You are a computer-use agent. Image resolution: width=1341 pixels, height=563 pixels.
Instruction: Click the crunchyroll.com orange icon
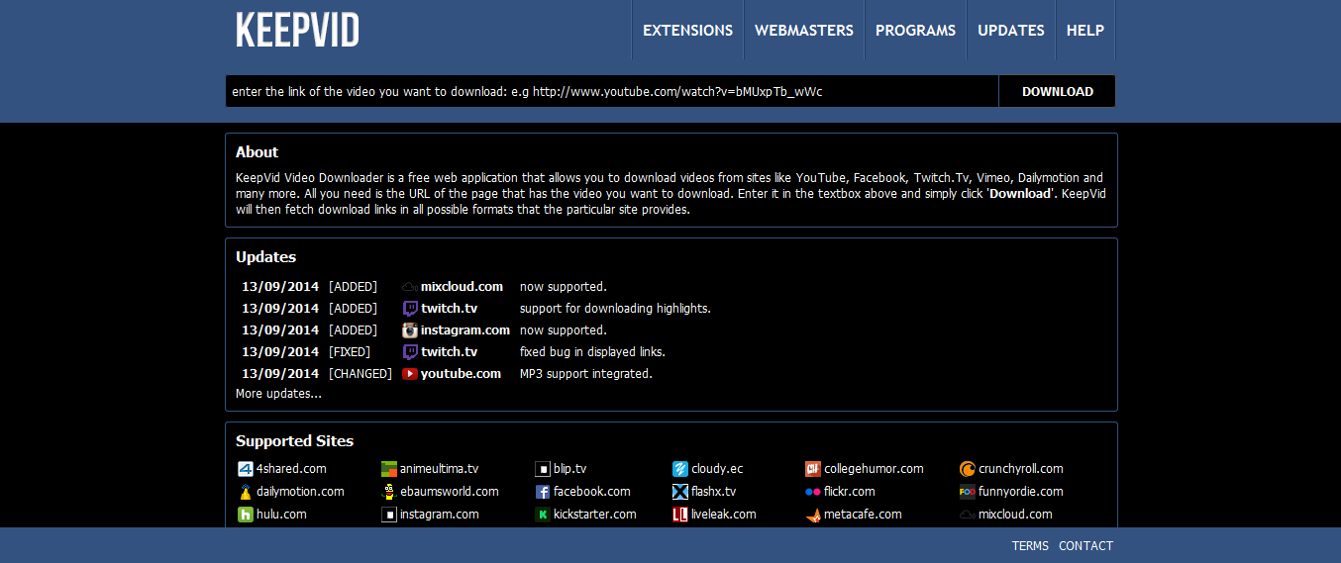[968, 469]
